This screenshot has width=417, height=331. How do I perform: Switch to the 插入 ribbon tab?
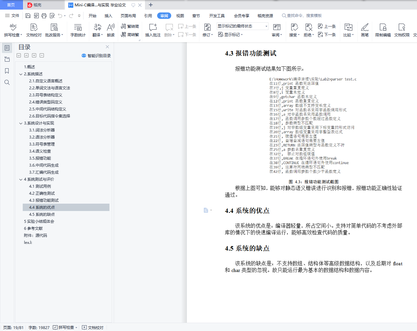click(x=108, y=15)
